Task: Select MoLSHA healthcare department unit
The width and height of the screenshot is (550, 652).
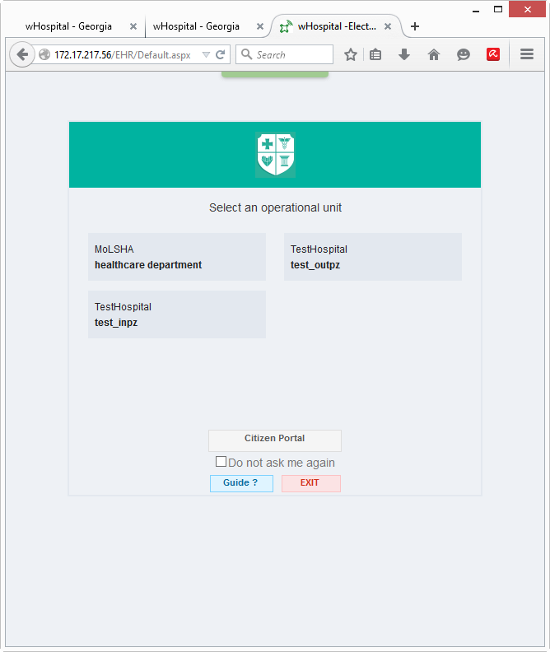Action: (x=177, y=257)
